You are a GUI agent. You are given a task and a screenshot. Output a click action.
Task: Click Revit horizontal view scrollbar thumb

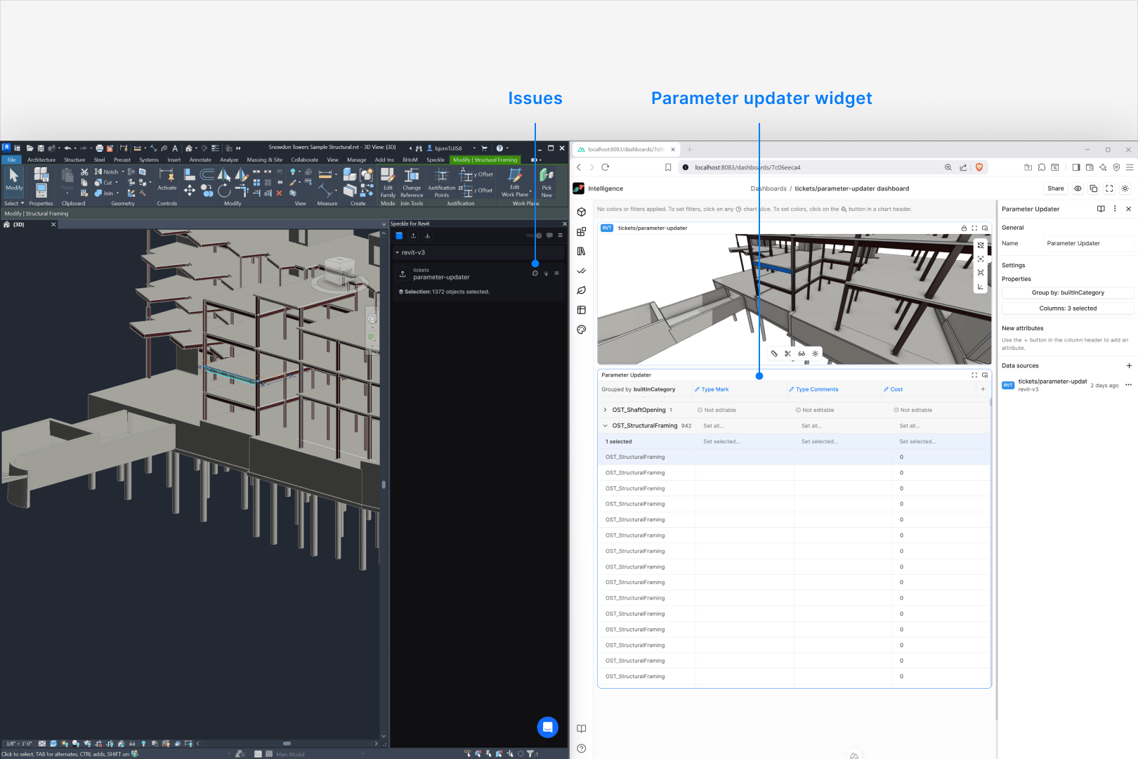tap(287, 744)
